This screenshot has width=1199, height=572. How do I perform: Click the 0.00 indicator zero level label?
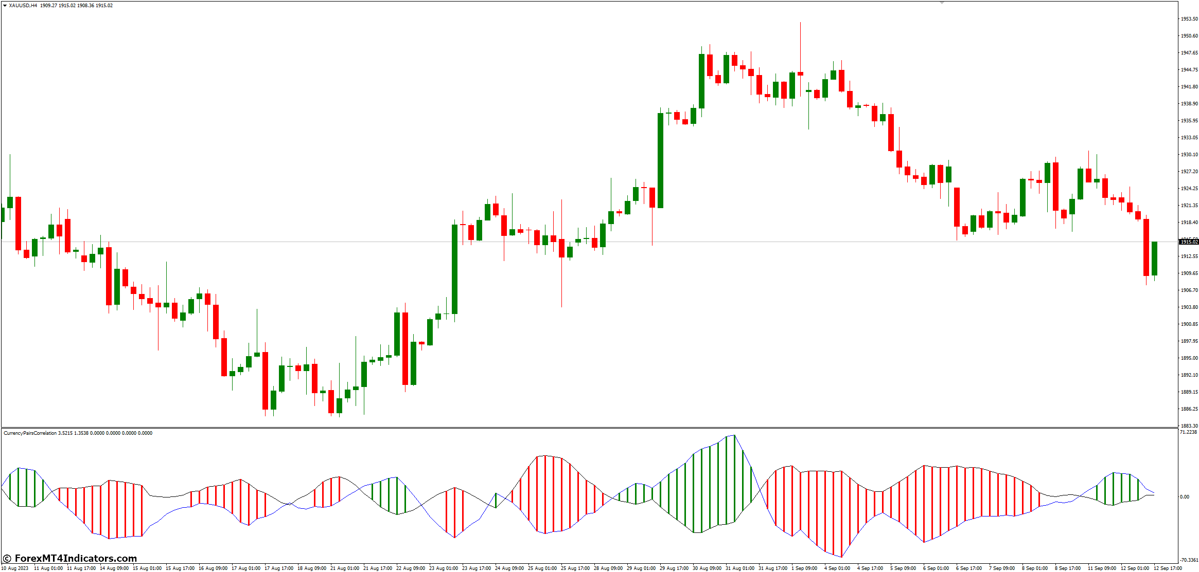coord(1185,497)
